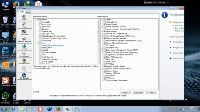Click the volume speaker tray icon
The height and width of the screenshot is (112, 200).
click(x=184, y=109)
